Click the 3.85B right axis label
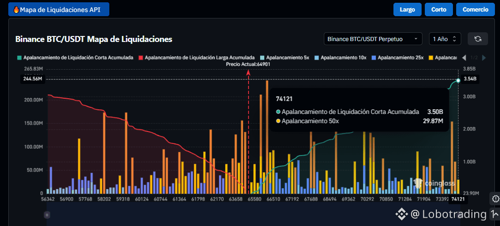 click(469, 69)
